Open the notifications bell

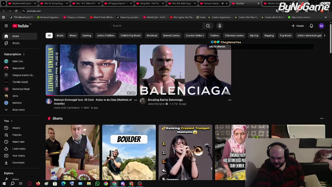point(311,26)
